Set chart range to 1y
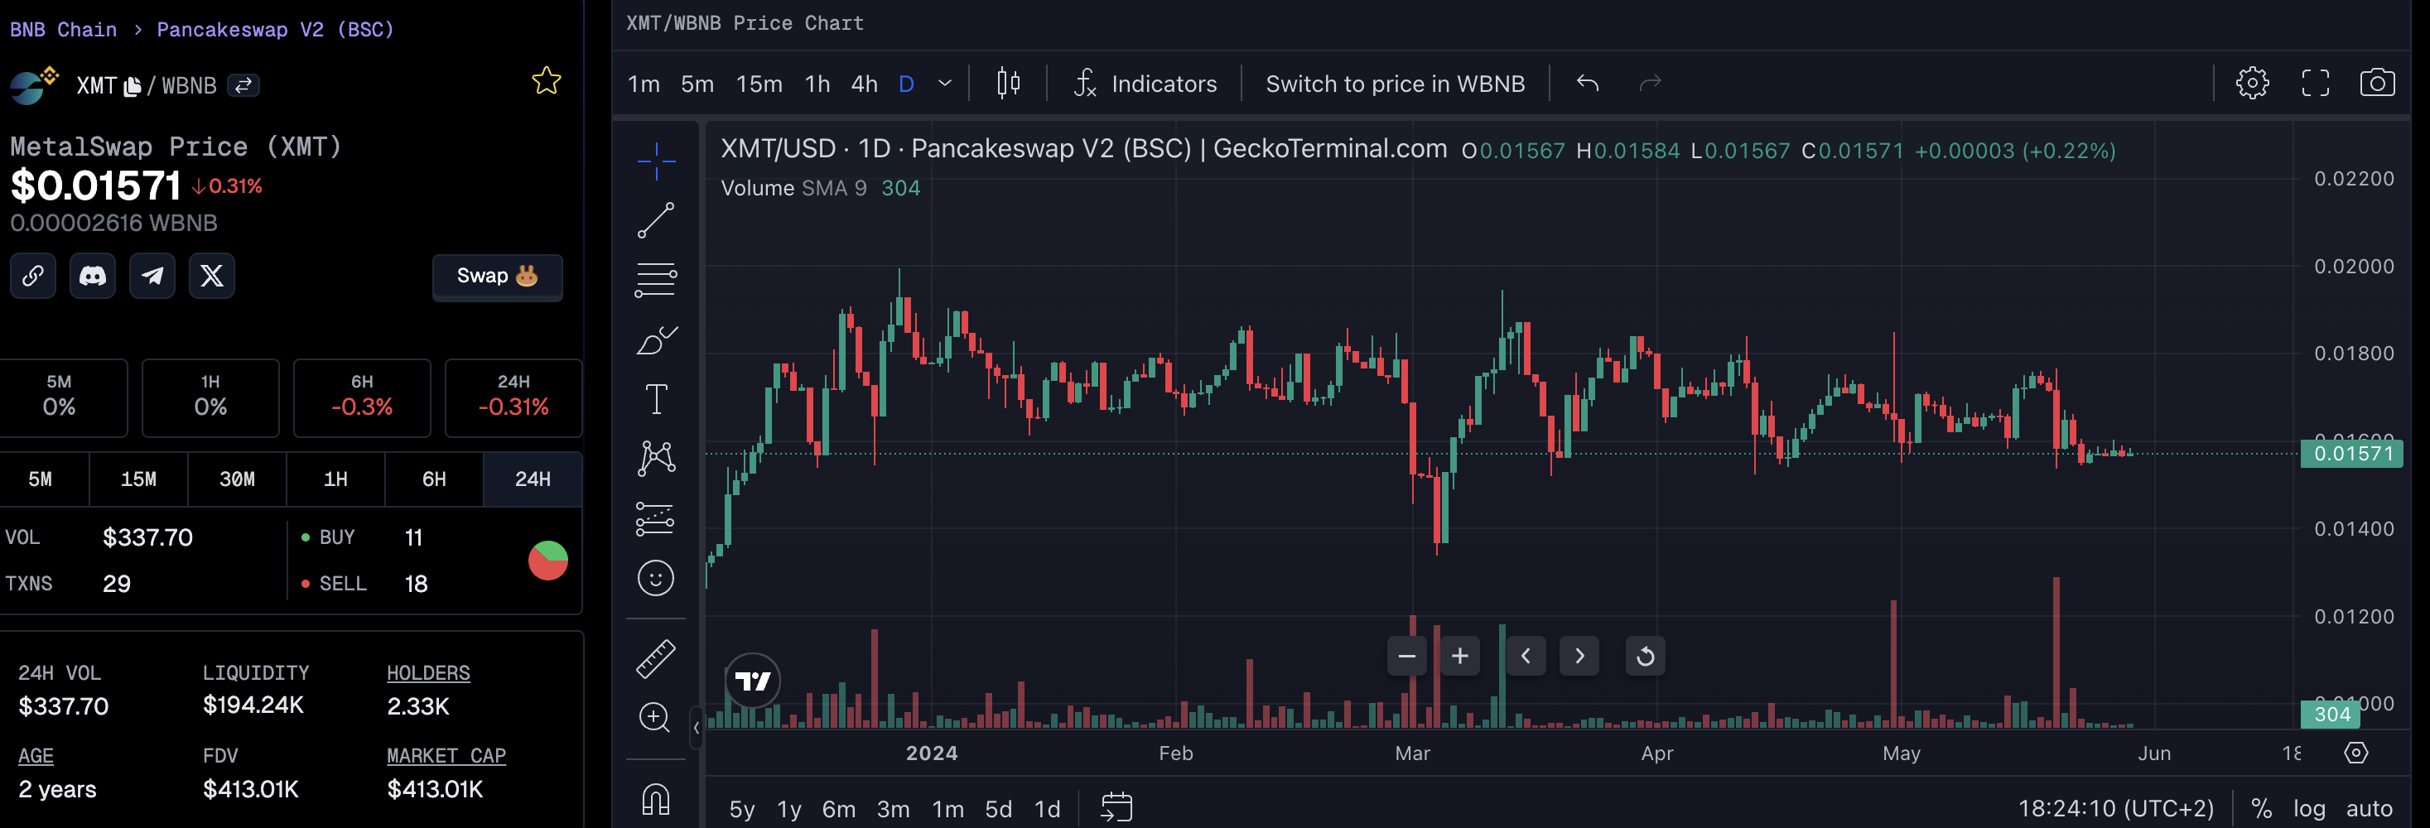 click(x=788, y=809)
